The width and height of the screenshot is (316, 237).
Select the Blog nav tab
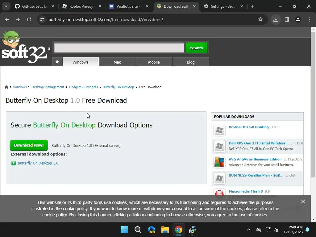191,62
